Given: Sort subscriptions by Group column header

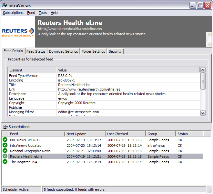Looking at the screenshot, I should 161,134.
